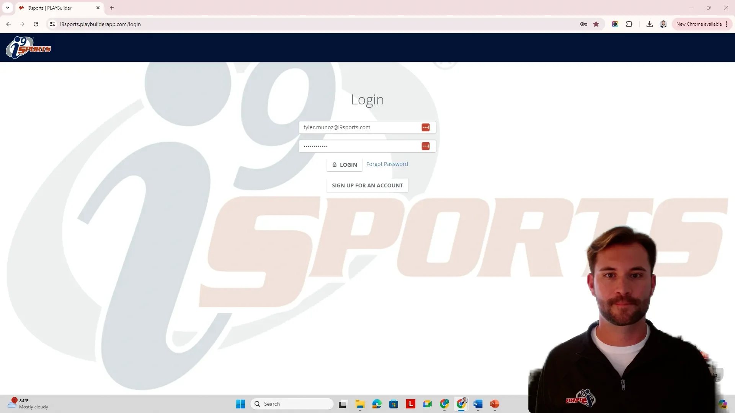The width and height of the screenshot is (735, 413).
Task: Expand the tab search dropdown arrow
Action: (7, 8)
